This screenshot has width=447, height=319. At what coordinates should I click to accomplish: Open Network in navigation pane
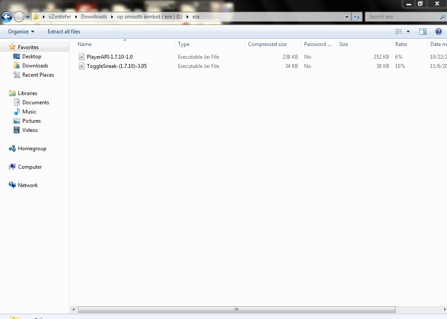tap(28, 185)
